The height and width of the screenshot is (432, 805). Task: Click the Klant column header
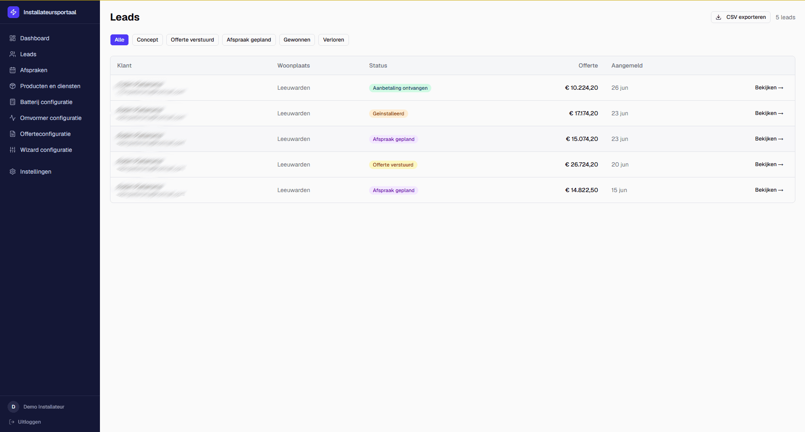[x=124, y=65]
